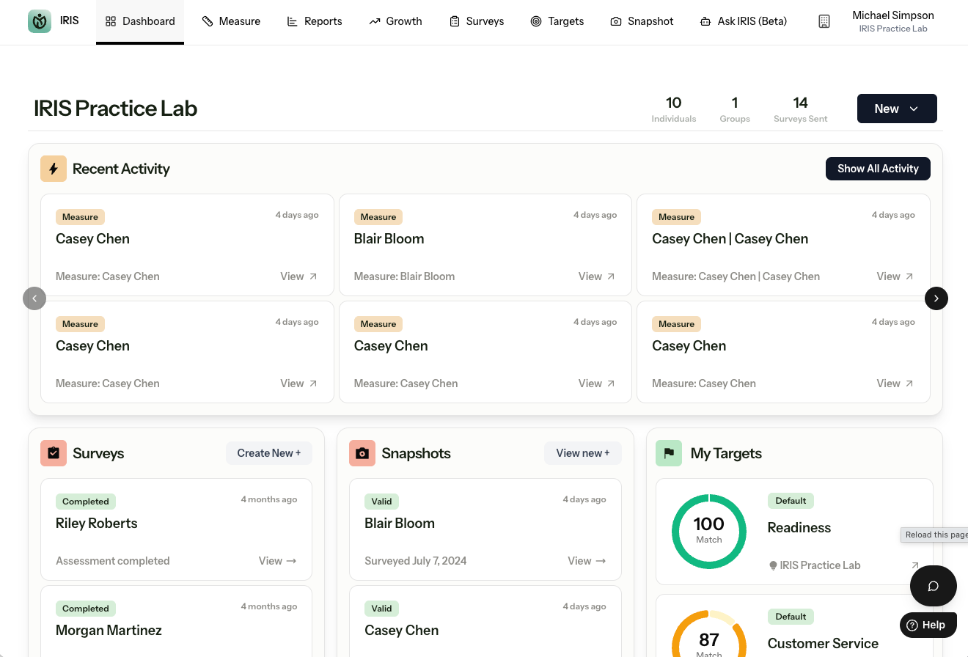Screen dimensions: 968x657
Task: Open the chat bubble button
Action: pos(934,586)
